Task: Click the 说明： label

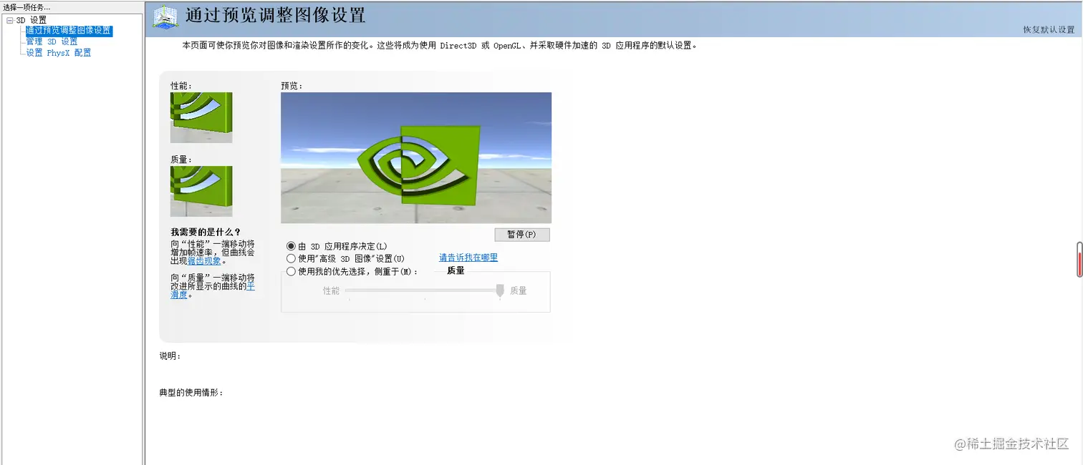Action: (x=170, y=356)
